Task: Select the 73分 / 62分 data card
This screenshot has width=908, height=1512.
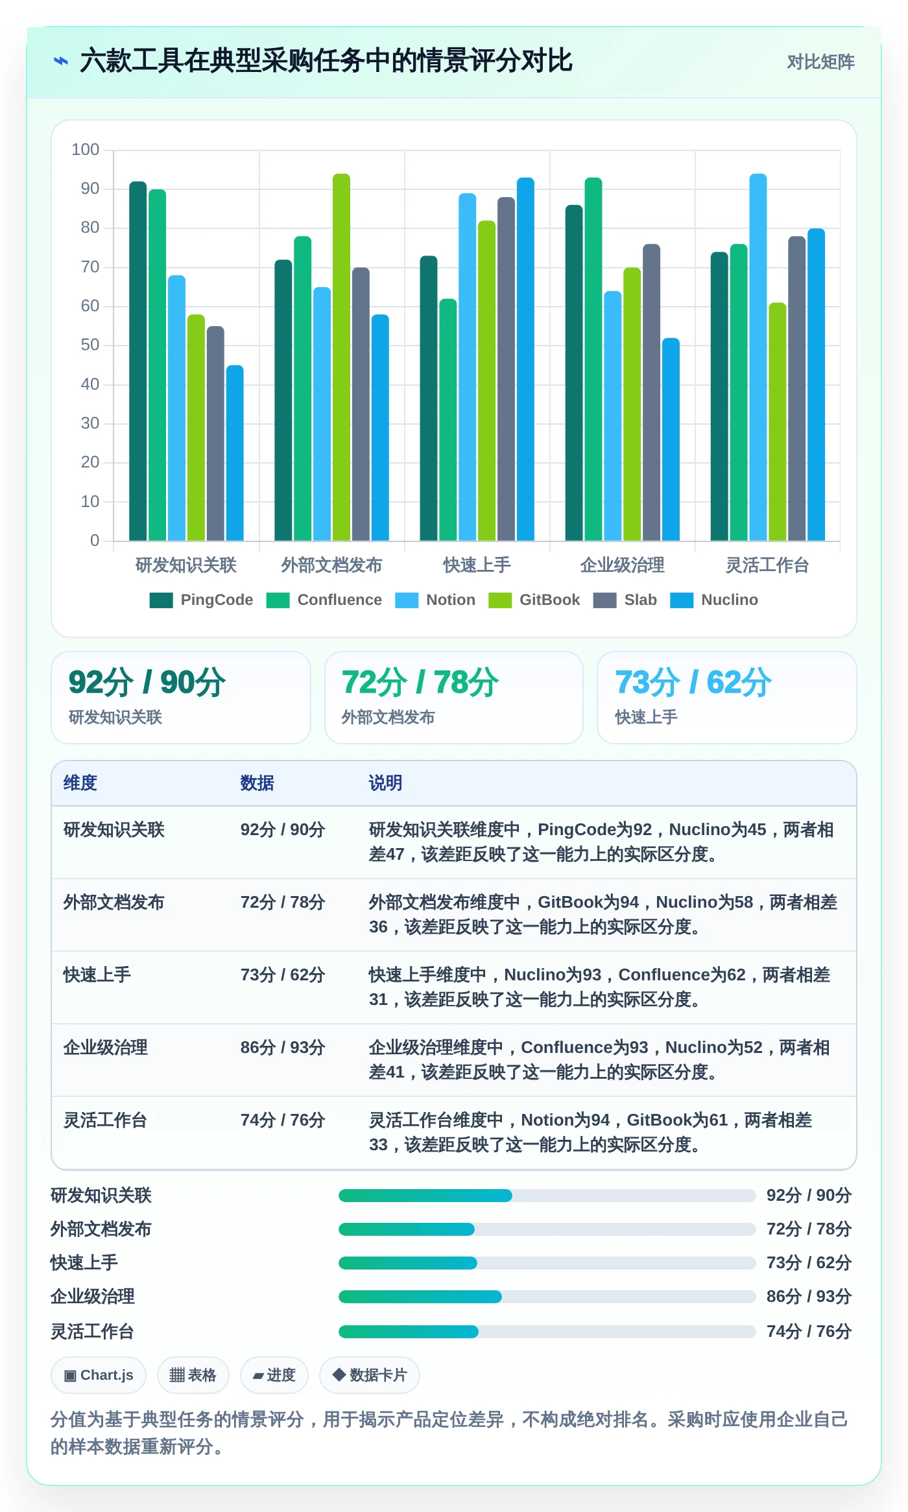Action: [727, 698]
